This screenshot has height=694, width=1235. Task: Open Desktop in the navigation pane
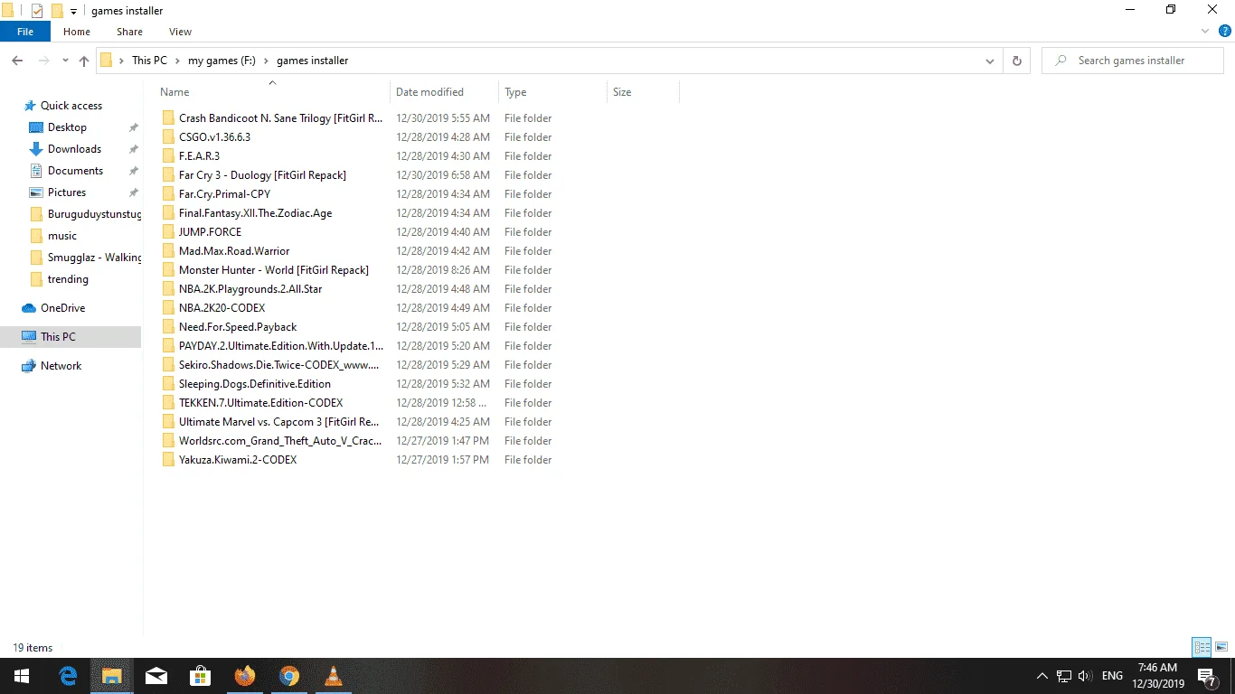(67, 127)
